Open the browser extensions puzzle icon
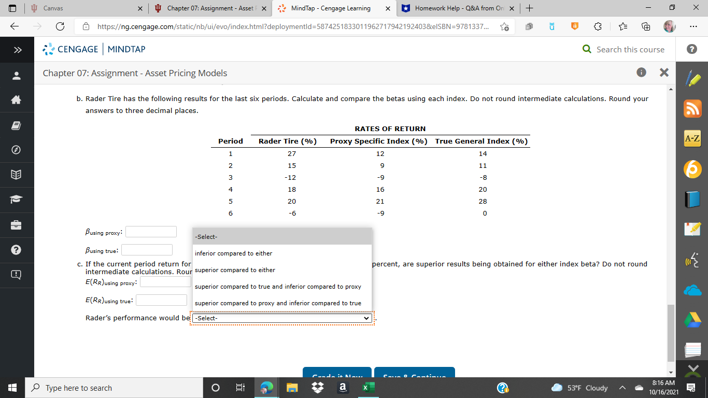The height and width of the screenshot is (398, 708). click(x=597, y=26)
